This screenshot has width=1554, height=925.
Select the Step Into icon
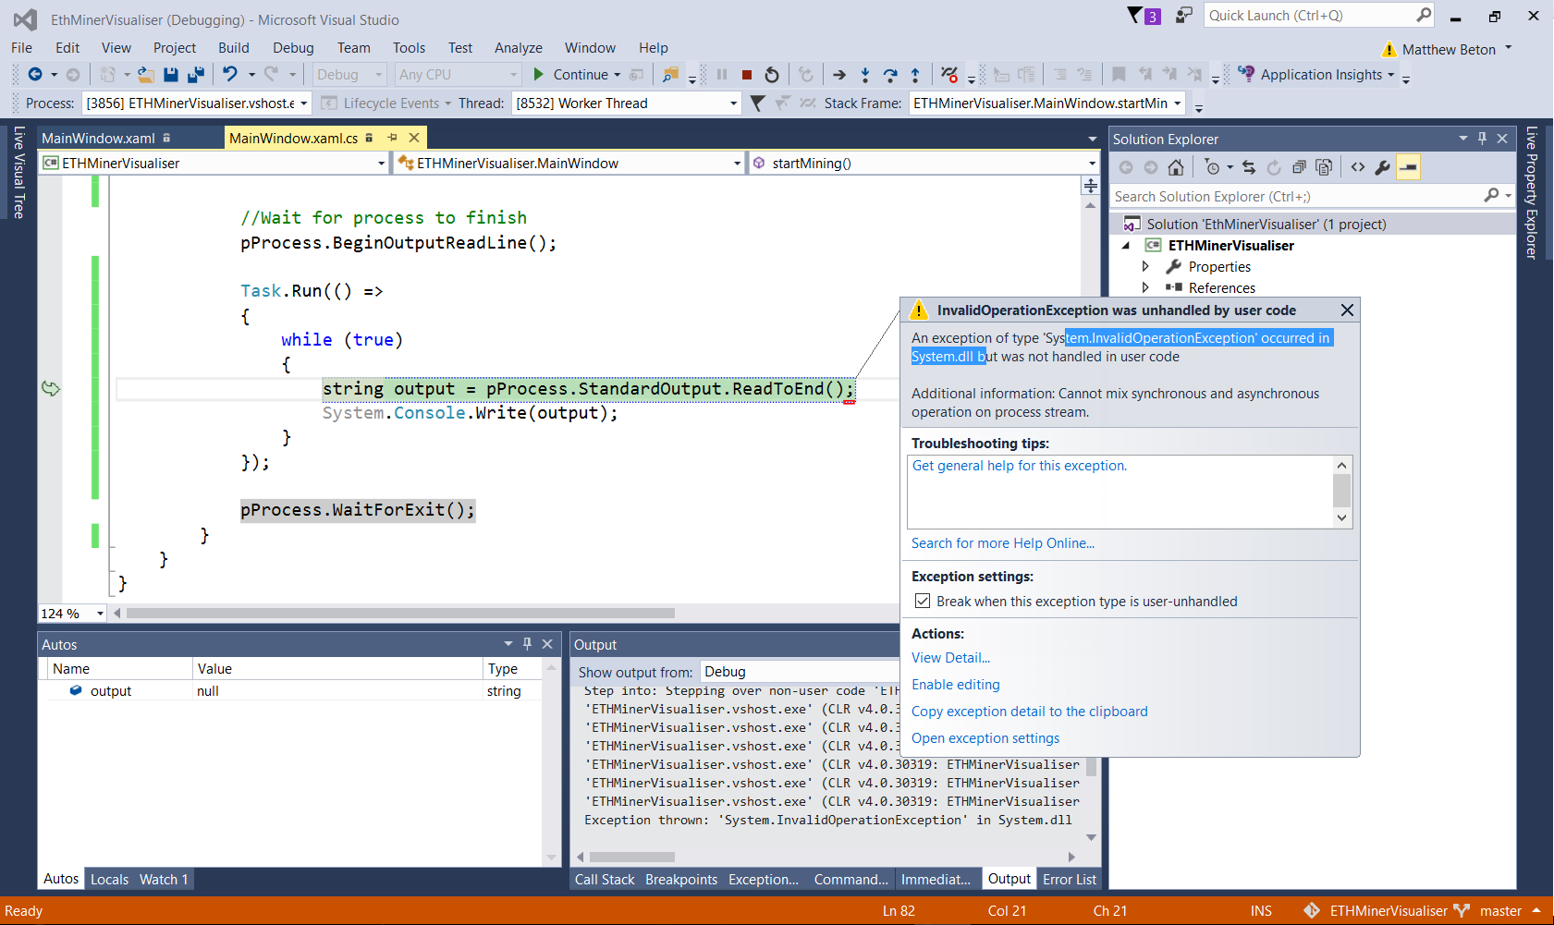[x=864, y=74]
